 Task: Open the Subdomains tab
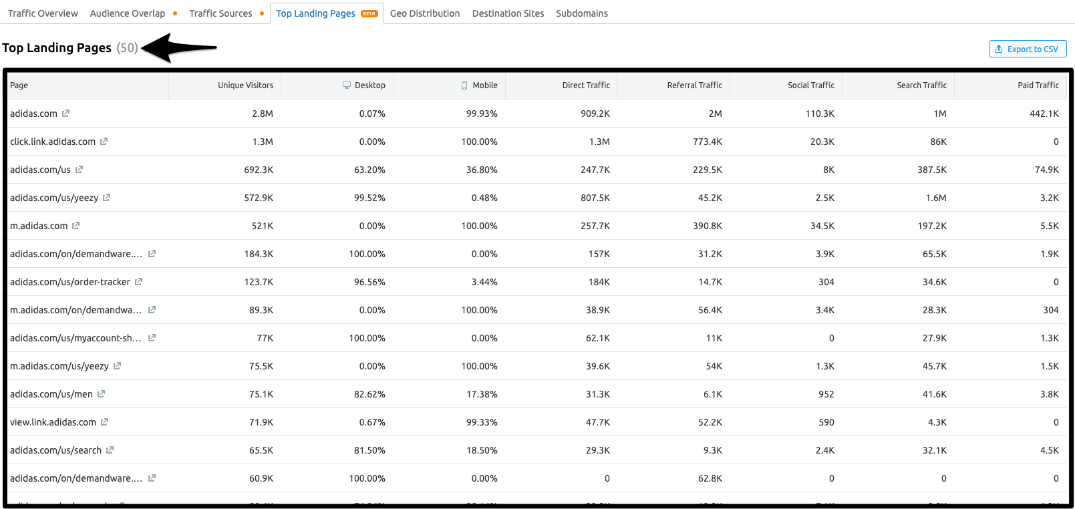582,13
